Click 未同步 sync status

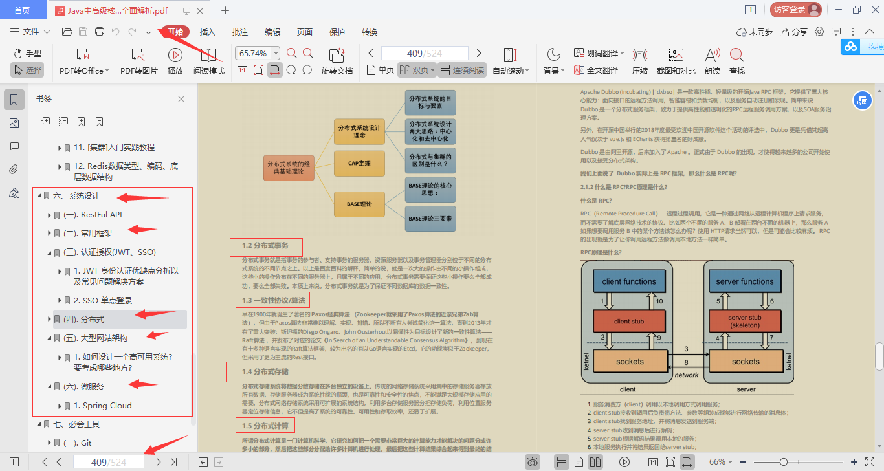[755, 32]
